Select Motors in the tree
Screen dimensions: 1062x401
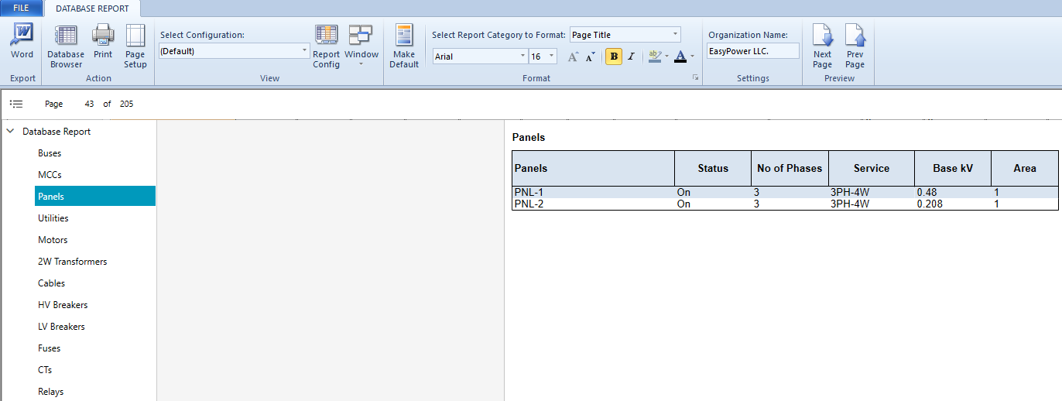53,240
